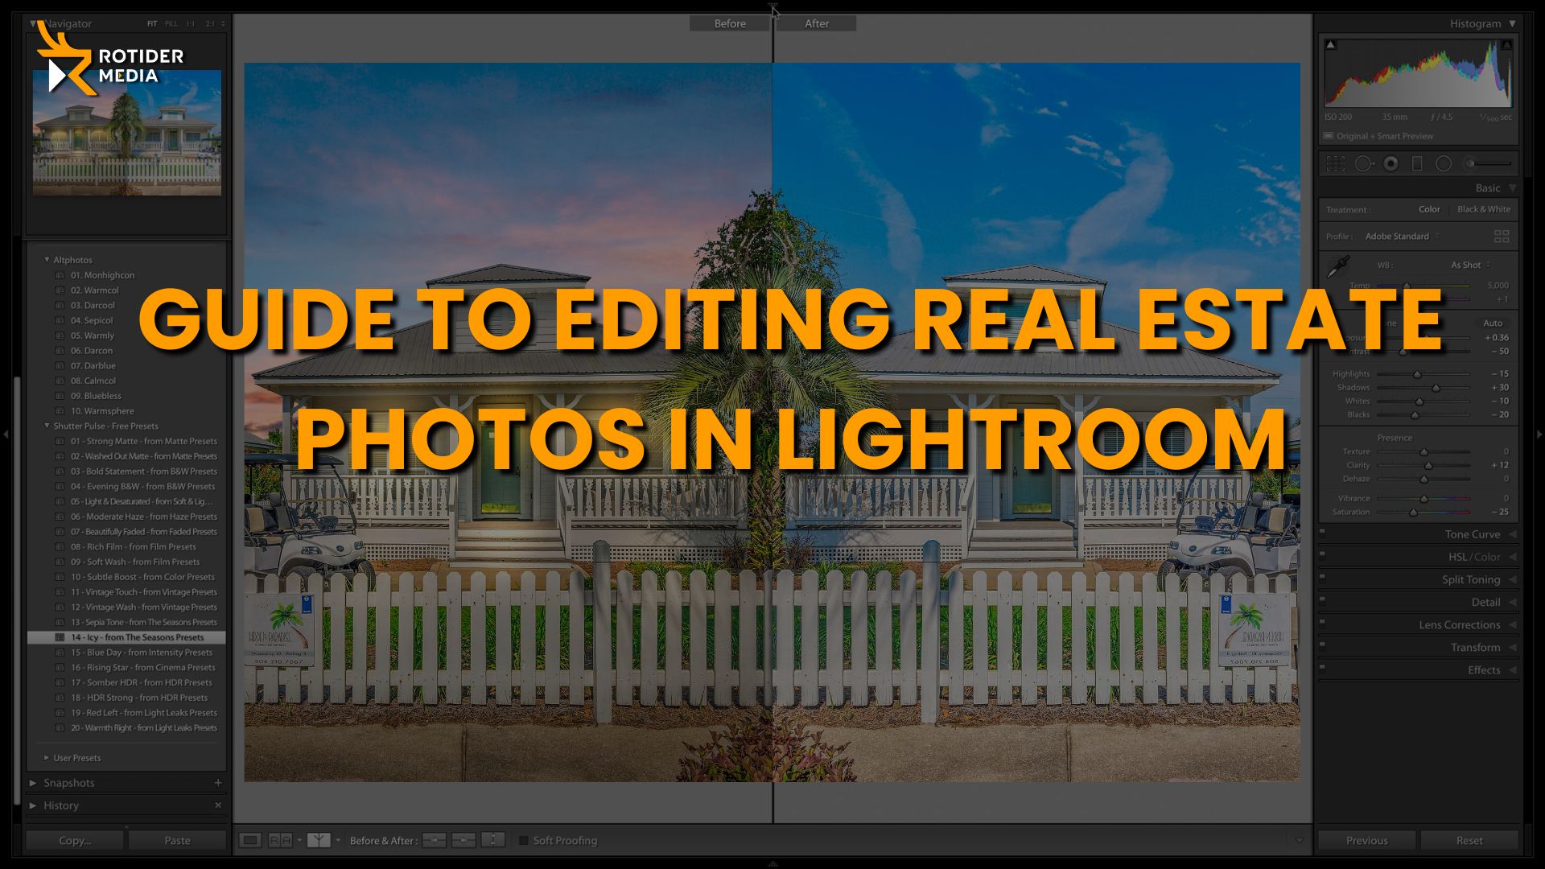Click the Copy... button
The width and height of the screenshot is (1545, 869).
point(75,840)
